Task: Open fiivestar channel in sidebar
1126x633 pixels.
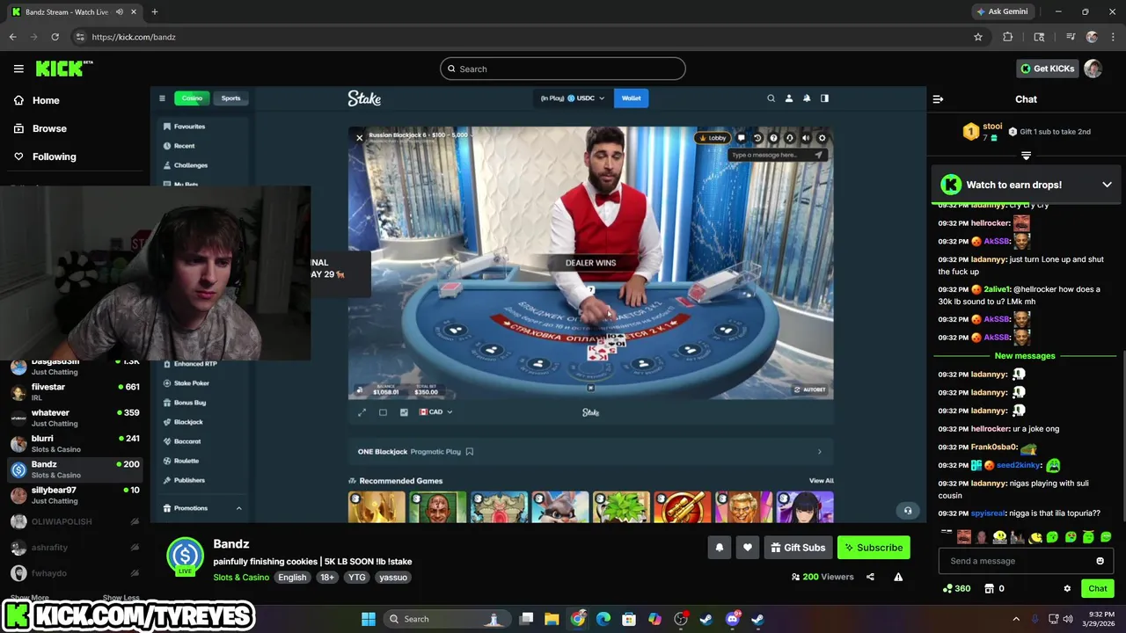Action: 75,391
